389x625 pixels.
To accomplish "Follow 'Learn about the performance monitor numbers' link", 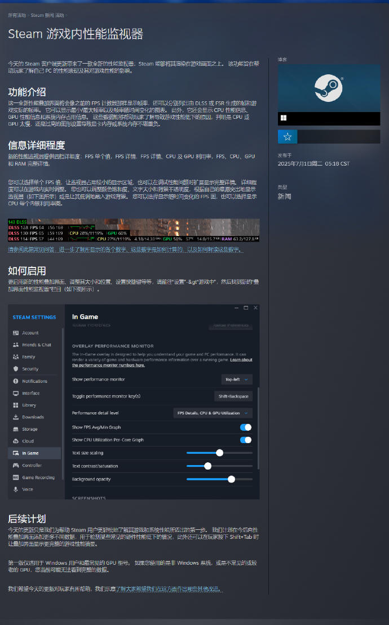I will pyautogui.click(x=241, y=360).
